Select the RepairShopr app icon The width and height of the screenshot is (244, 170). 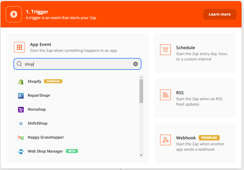pyautogui.click(x=21, y=96)
